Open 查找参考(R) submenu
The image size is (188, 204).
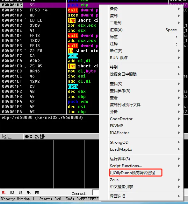click(145, 91)
